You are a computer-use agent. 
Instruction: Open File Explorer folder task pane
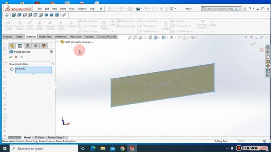(x=268, y=57)
